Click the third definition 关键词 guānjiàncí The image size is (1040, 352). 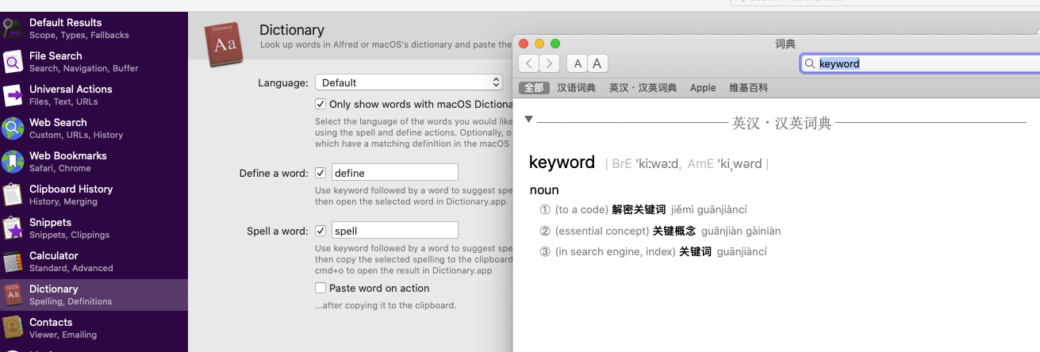[723, 251]
